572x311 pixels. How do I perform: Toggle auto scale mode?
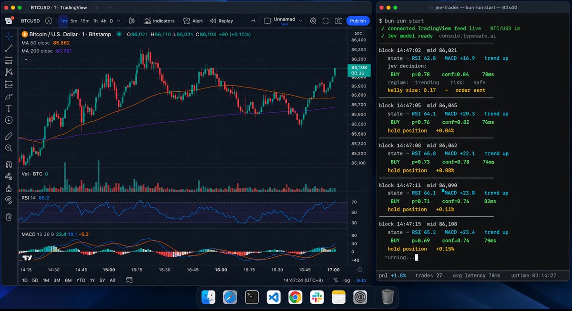361,281
